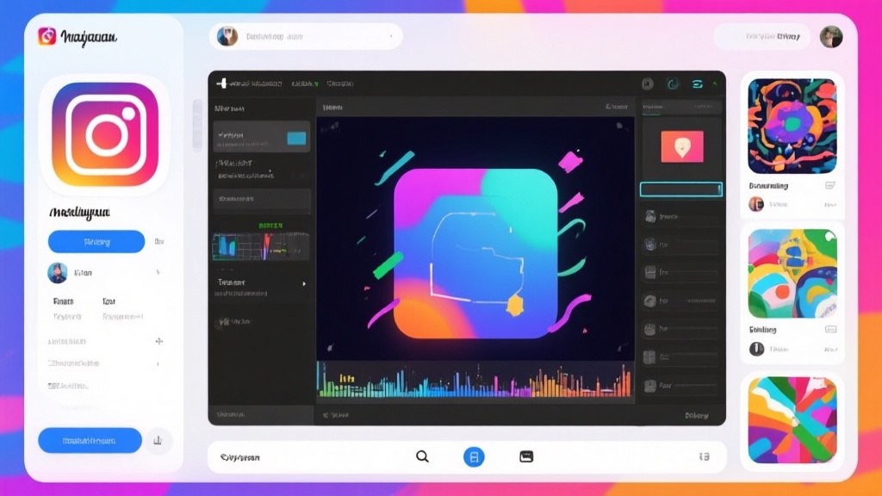The width and height of the screenshot is (882, 496).
Task: Click the plus icon in left sidebar list
Action: [x=158, y=341]
